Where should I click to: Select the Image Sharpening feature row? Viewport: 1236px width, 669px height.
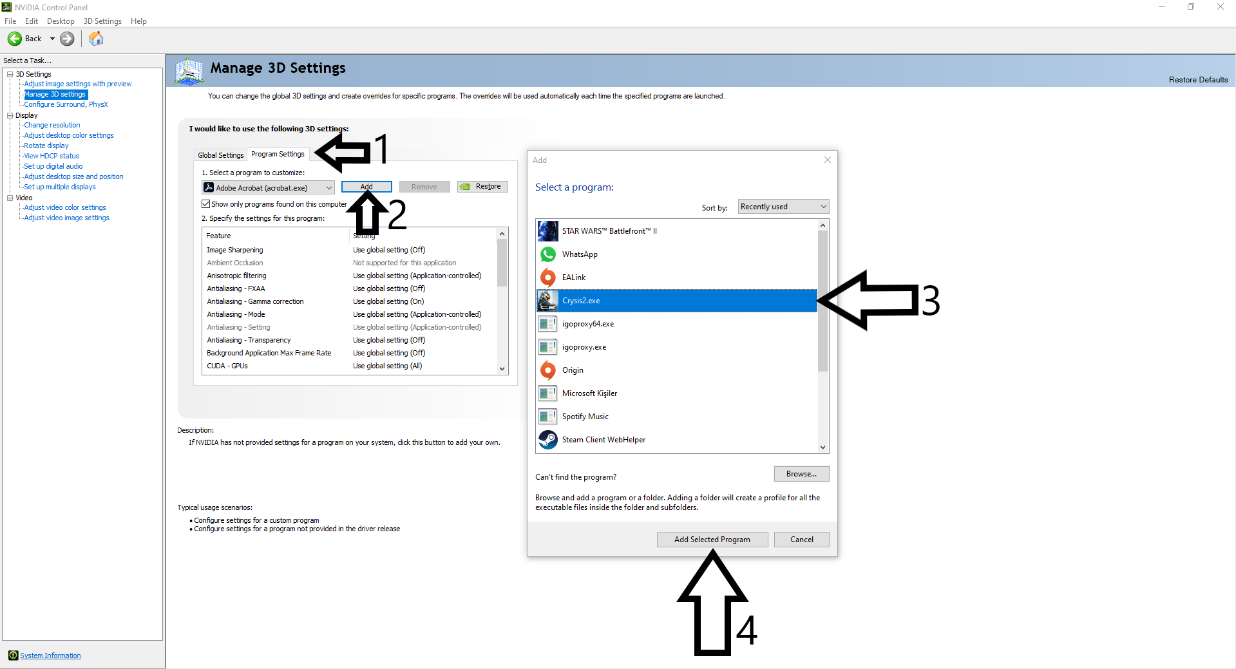click(350, 250)
